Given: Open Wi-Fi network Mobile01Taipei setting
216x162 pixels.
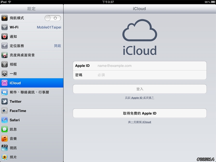Looking at the screenshot, I should click(x=31, y=27).
